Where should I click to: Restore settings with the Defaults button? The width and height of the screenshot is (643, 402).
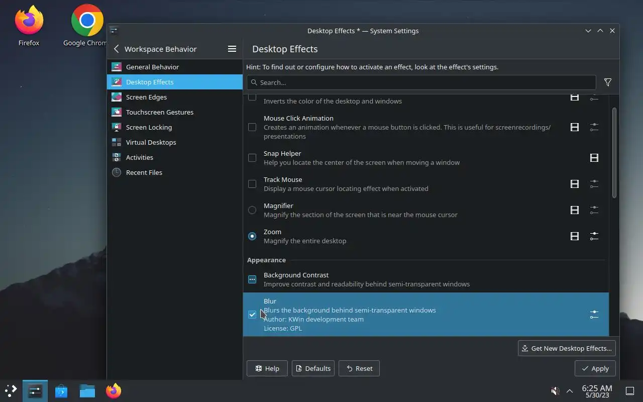(x=313, y=368)
